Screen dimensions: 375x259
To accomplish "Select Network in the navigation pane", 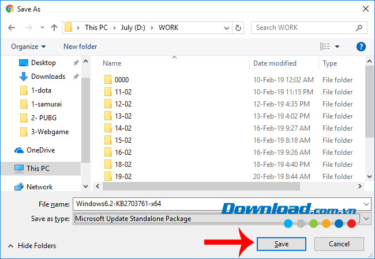I will click(x=39, y=187).
